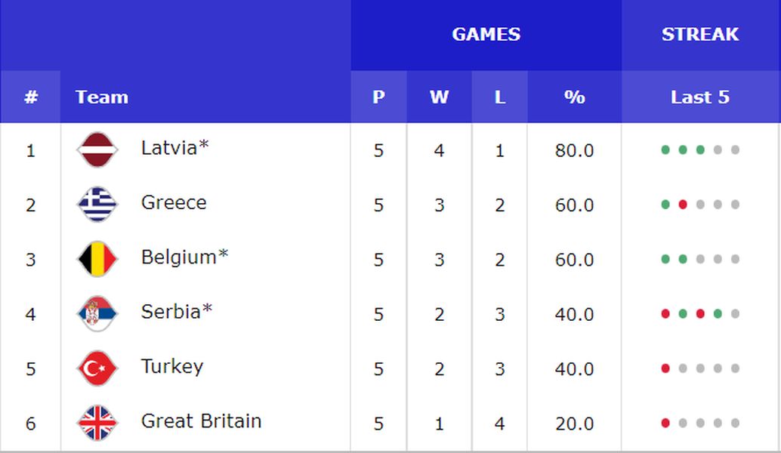Image resolution: width=781 pixels, height=453 pixels.
Task: Click the GAMES group header
Action: [486, 35]
